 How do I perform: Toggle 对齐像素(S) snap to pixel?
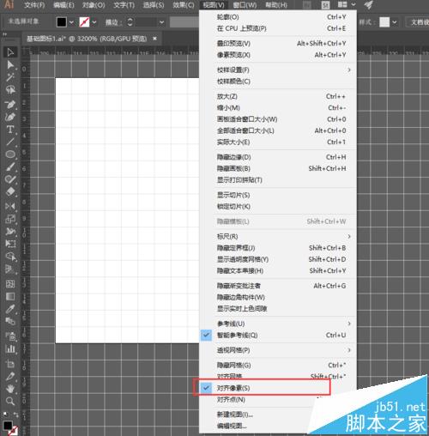(278, 388)
